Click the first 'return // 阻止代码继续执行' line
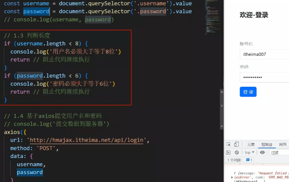The height and width of the screenshot is (182, 289). click(x=50, y=60)
